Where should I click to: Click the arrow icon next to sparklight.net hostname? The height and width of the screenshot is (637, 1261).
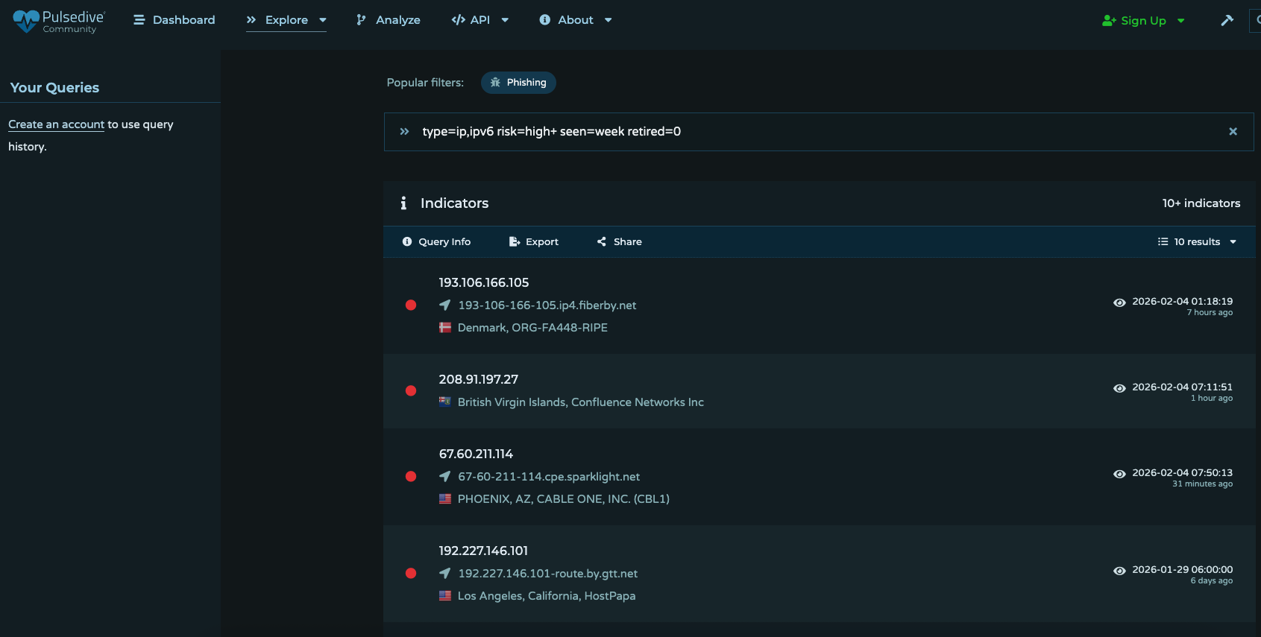[445, 477]
